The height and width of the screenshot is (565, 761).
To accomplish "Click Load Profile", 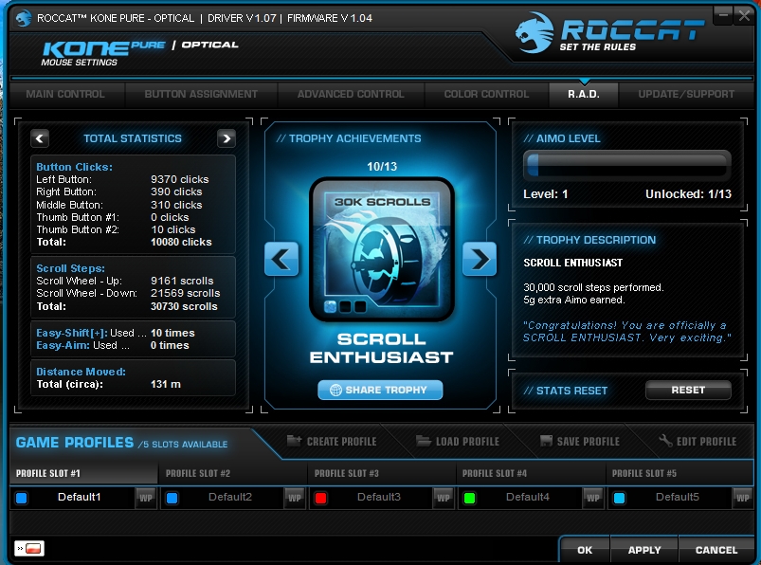I will pos(458,441).
